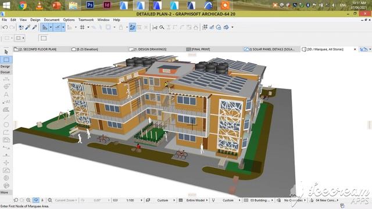Open Guide Lines dropdown arrow
The image size is (372, 209).
pos(51,27)
